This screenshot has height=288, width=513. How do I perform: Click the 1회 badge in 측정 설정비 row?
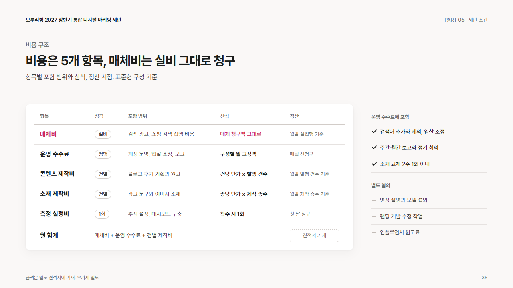pyautogui.click(x=102, y=214)
